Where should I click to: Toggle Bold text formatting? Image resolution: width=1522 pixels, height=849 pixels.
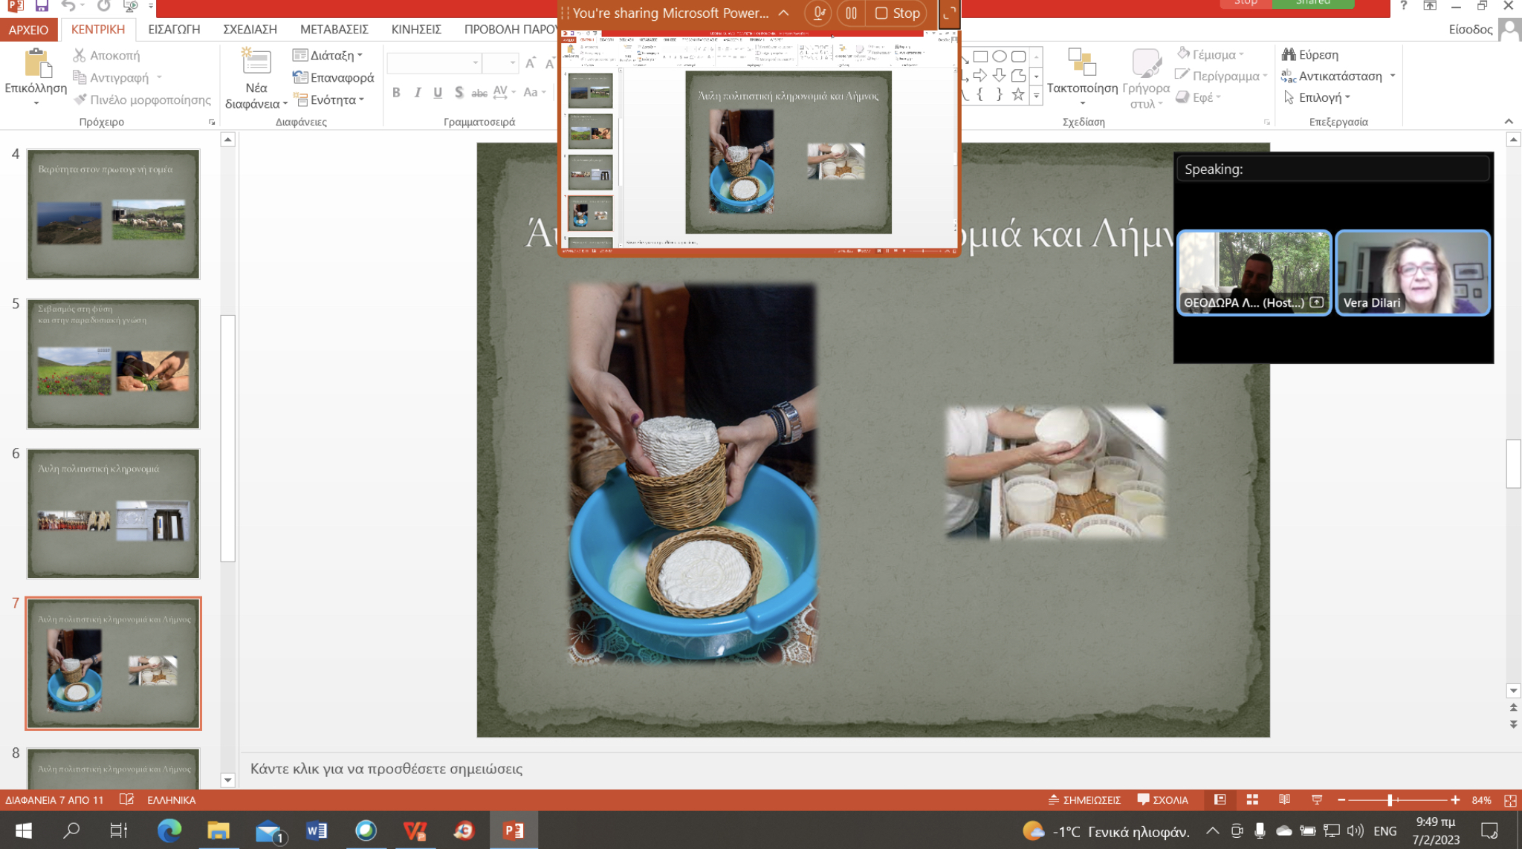[x=396, y=93]
